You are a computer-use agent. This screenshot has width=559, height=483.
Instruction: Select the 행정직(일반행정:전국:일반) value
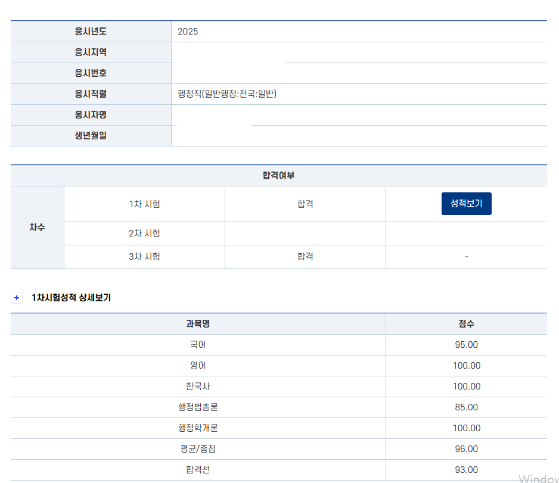click(227, 94)
